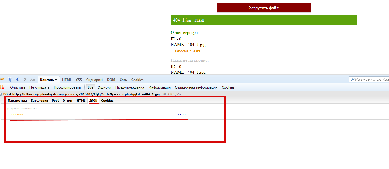The width and height of the screenshot is (389, 169).
Task: Filter console by Ошибки
Action: click(105, 87)
